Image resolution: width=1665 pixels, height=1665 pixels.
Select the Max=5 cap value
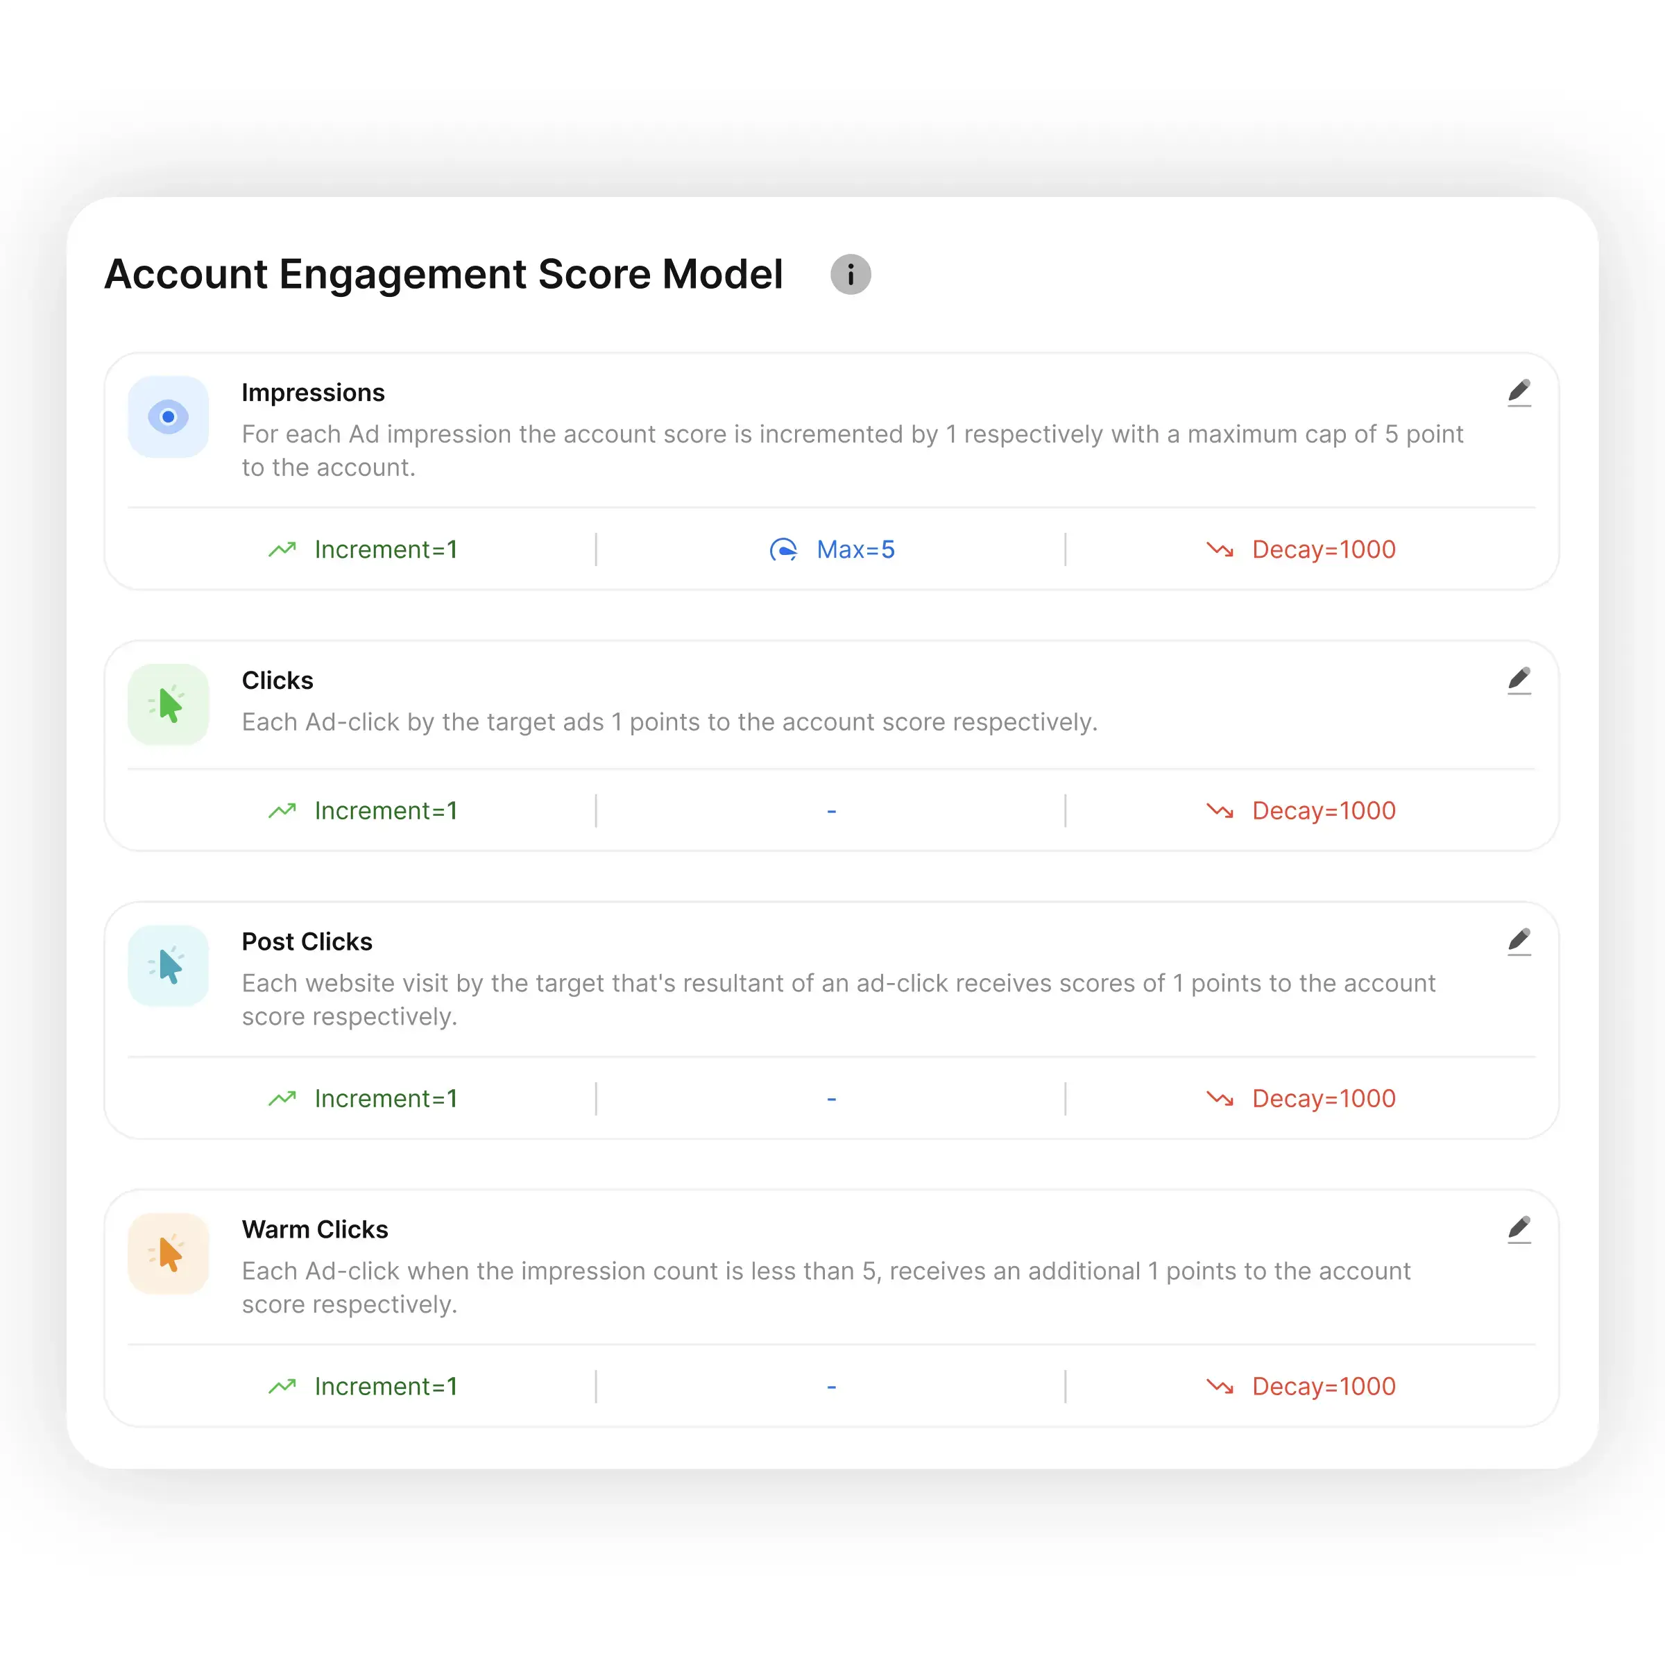click(x=854, y=549)
